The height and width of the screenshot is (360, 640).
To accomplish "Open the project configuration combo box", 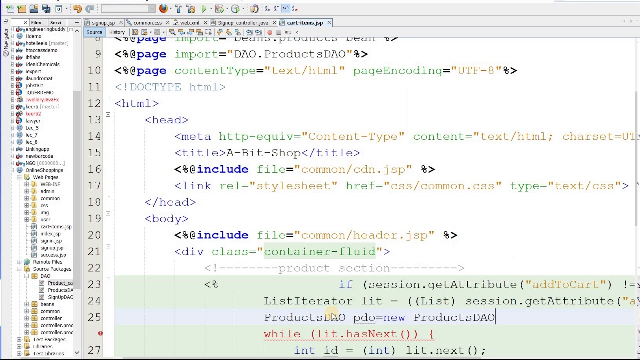I will tap(128, 9).
